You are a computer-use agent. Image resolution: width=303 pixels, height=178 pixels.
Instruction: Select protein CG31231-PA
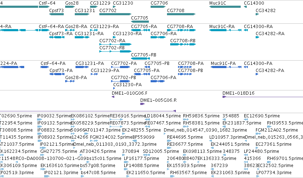point(82,67)
